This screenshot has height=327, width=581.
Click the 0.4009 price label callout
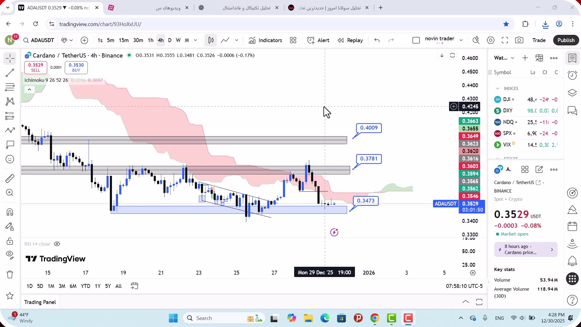[369, 128]
